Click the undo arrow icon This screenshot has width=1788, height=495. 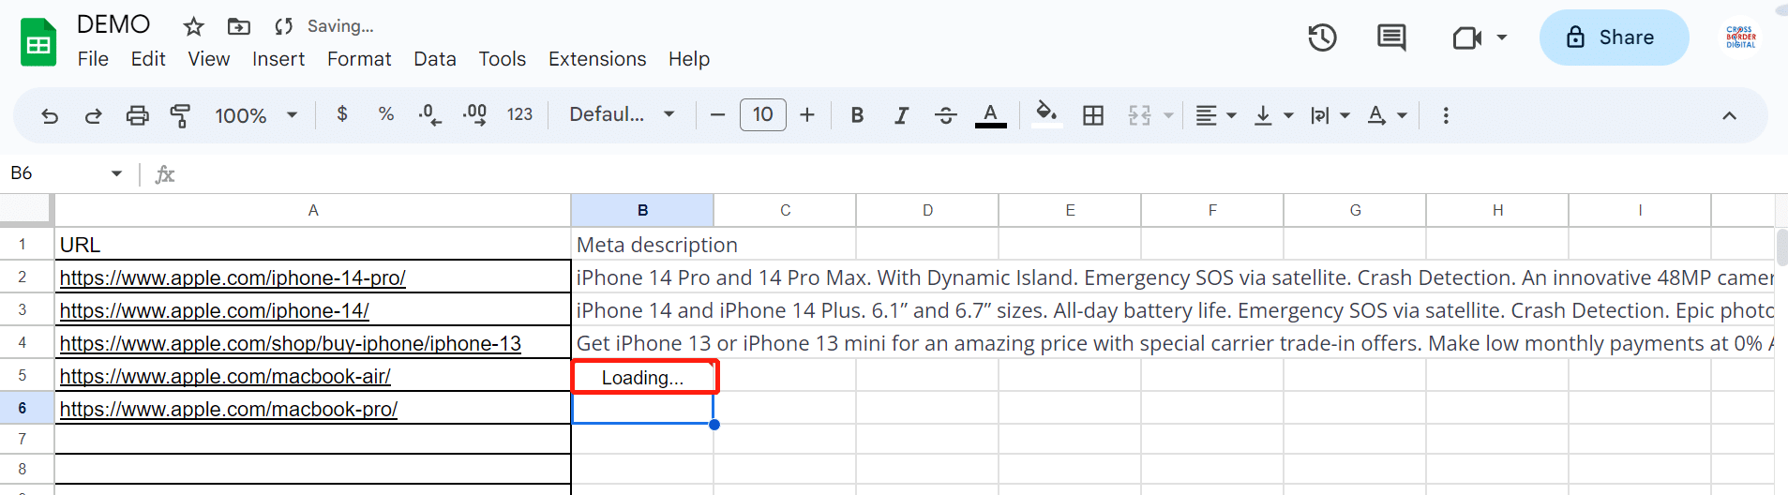50,115
